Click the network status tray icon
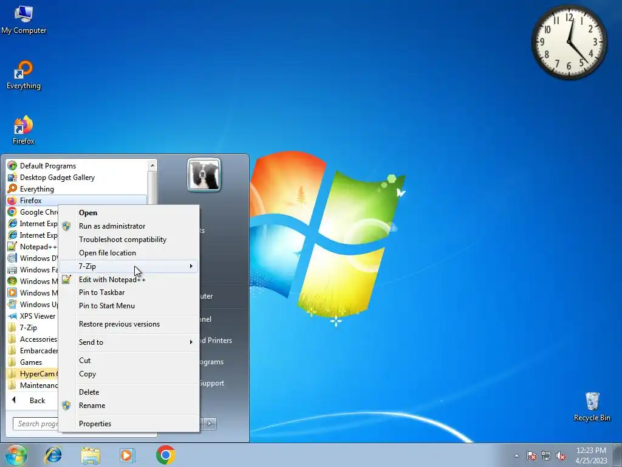Image resolution: width=622 pixels, height=467 pixels. pos(546,456)
